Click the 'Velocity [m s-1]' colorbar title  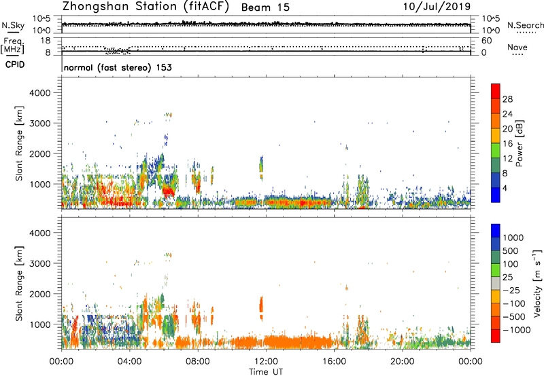[x=537, y=283]
